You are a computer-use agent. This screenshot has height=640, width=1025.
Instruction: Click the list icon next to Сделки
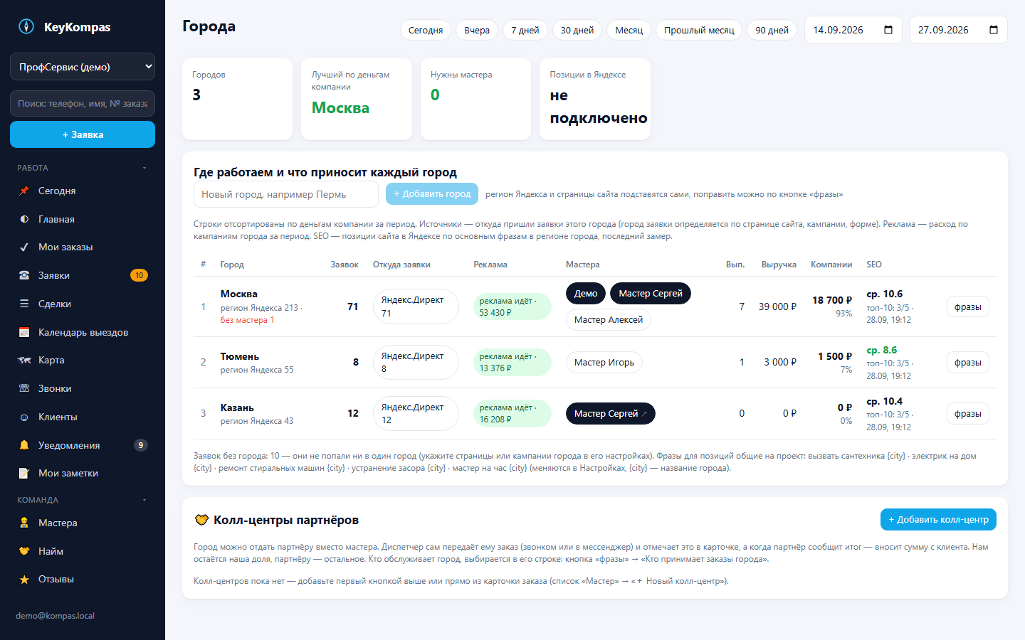tap(24, 304)
